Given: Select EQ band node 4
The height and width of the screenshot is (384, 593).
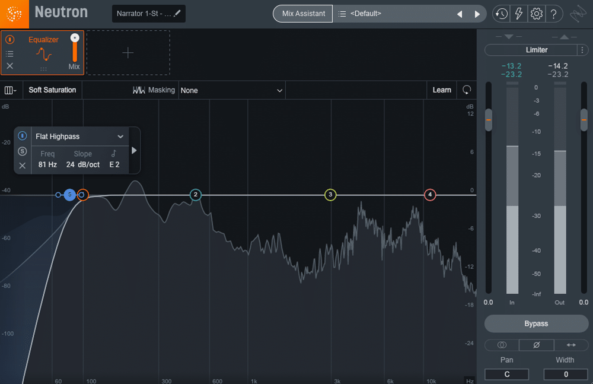Looking at the screenshot, I should 430,195.
